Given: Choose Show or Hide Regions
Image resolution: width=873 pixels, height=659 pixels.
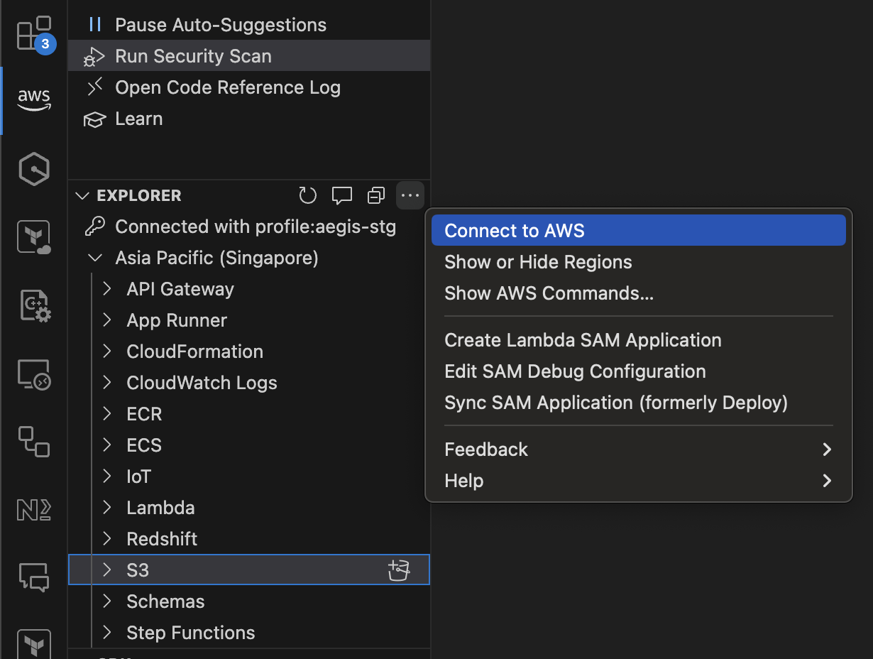Looking at the screenshot, I should 537,262.
